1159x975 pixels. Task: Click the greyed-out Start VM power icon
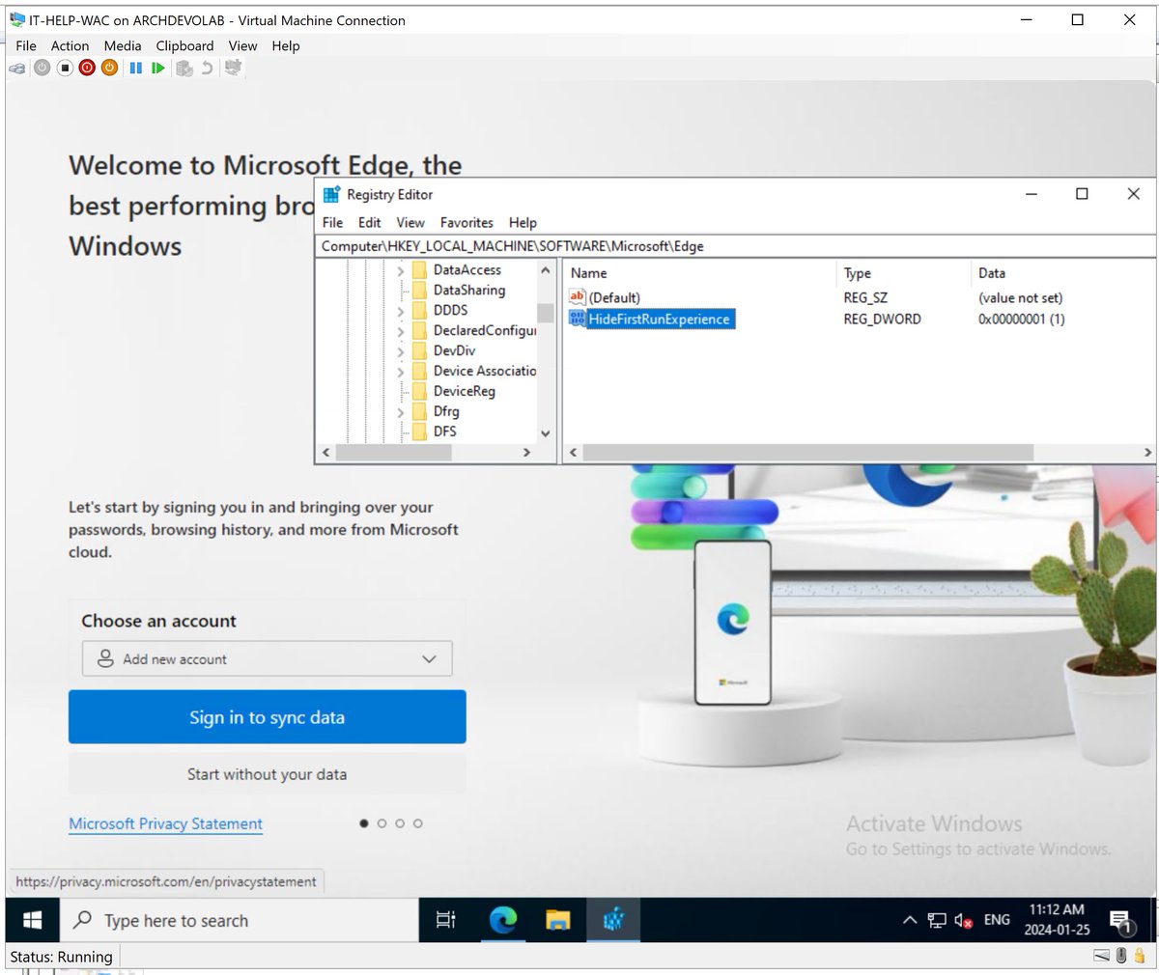click(42, 68)
